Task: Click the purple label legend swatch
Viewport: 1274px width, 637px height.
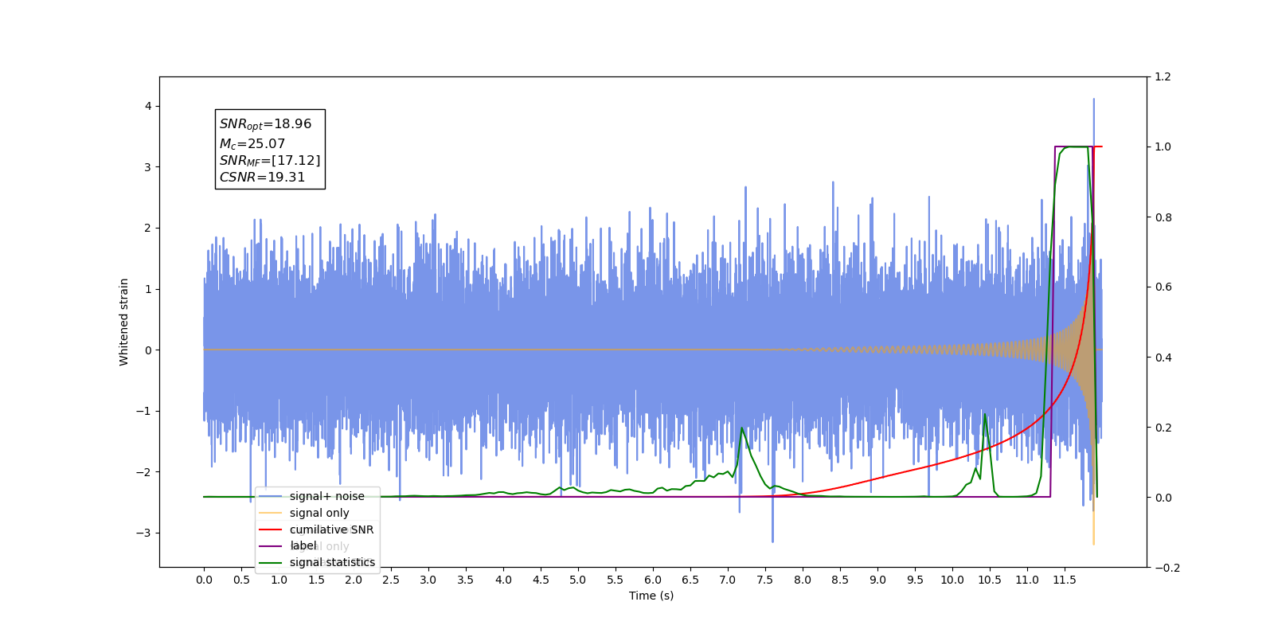Action: click(270, 545)
